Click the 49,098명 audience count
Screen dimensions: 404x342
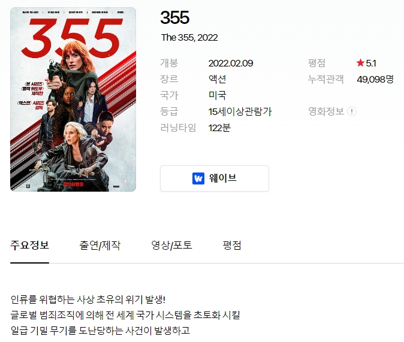pos(375,79)
